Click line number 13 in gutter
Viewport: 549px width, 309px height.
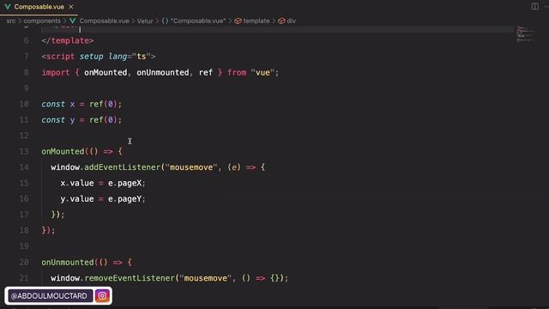pyautogui.click(x=24, y=151)
